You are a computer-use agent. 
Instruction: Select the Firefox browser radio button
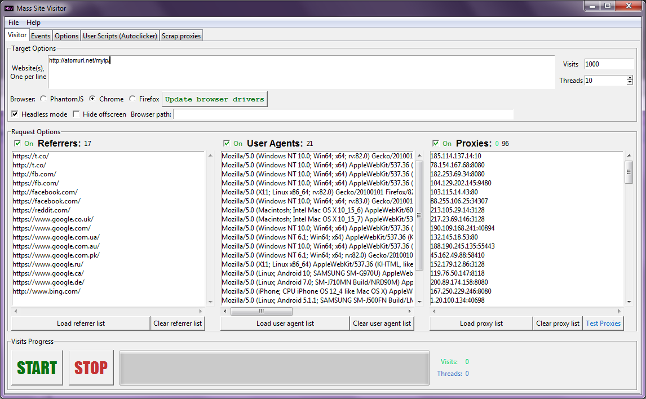point(132,99)
